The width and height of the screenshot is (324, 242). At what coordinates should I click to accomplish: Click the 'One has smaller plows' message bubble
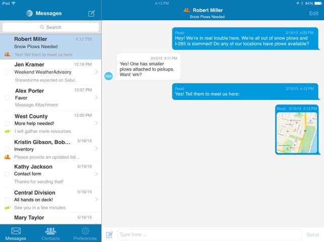pyautogui.click(x=148, y=66)
